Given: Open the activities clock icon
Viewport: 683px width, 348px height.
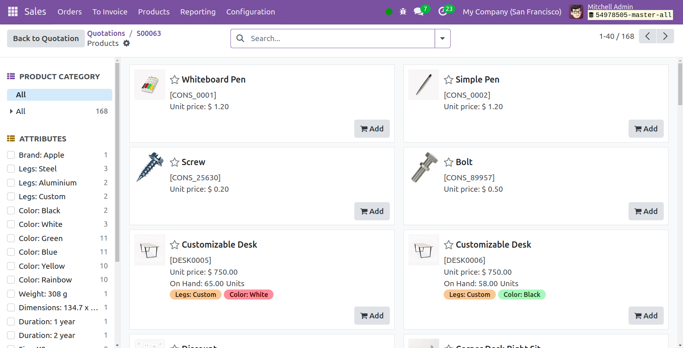Looking at the screenshot, I should click(x=442, y=11).
